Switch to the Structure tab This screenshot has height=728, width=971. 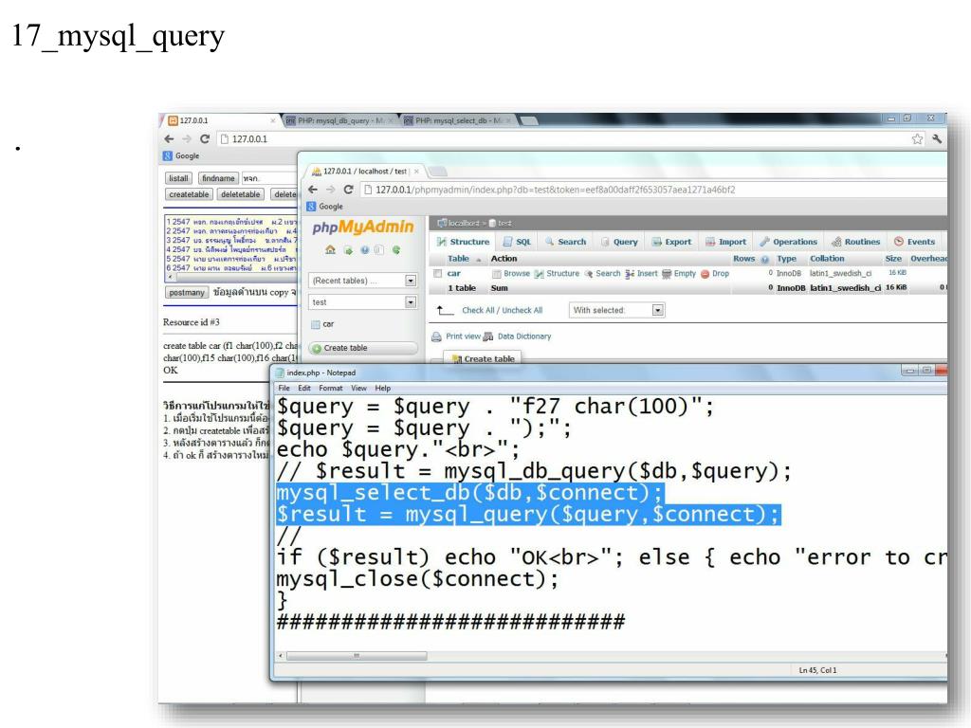point(463,242)
